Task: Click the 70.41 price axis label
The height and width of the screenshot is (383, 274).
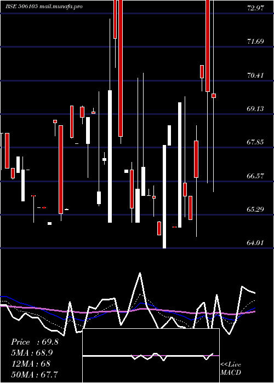Action: coord(255,76)
